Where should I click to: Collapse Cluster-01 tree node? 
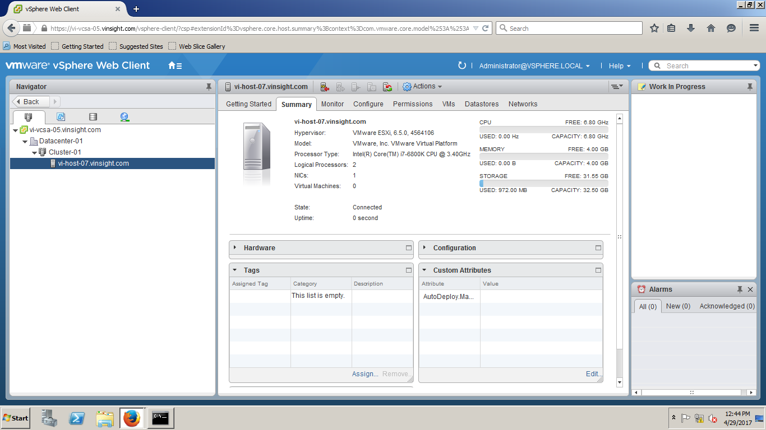coord(34,152)
